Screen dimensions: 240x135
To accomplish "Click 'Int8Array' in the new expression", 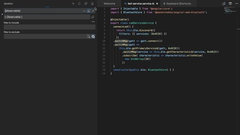I will (x=137, y=59).
